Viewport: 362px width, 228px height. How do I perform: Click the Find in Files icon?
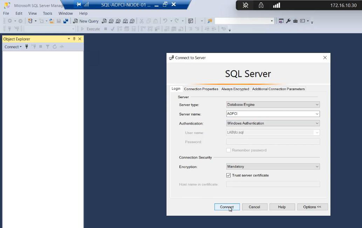[x=210, y=21]
